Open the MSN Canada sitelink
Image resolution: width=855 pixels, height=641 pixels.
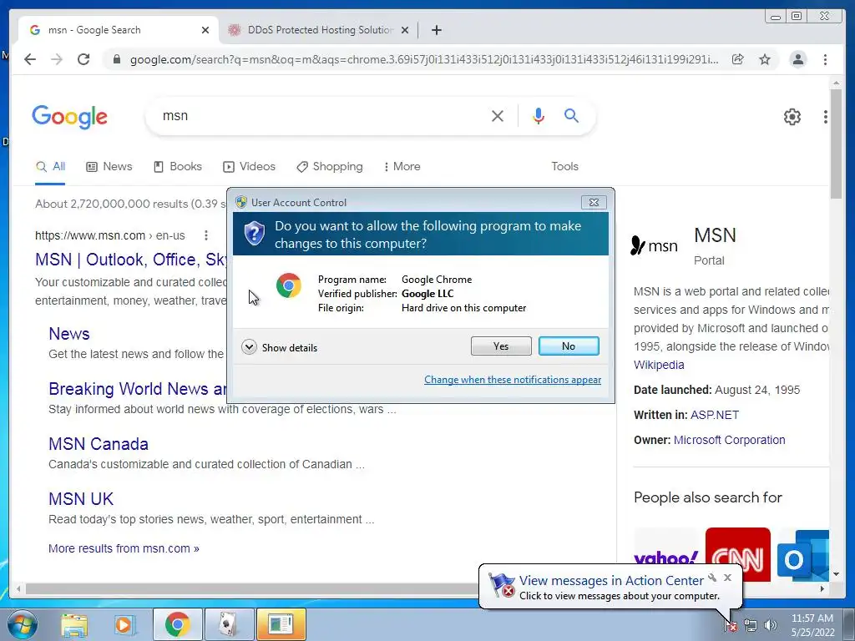(99, 444)
